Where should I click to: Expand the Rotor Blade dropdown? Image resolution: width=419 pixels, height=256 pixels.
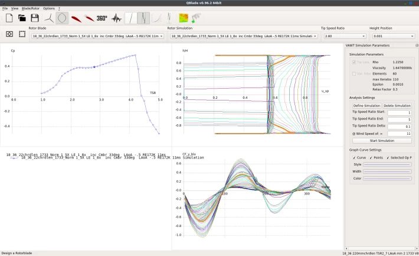(97, 36)
